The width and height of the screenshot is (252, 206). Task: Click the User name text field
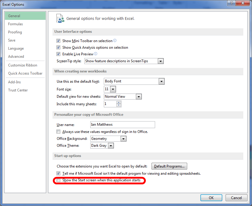pyautogui.click(x=122, y=125)
